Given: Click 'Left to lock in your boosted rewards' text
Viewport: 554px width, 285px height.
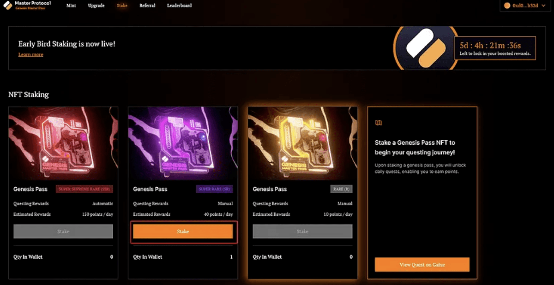Looking at the screenshot, I should tap(495, 53).
